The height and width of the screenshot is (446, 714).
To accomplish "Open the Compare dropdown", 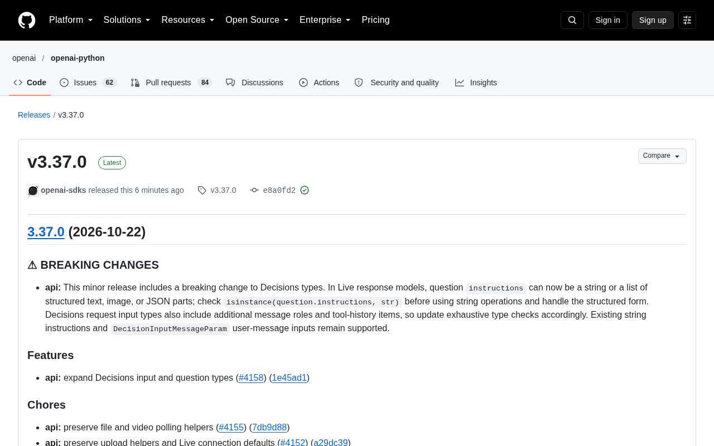I will click(x=662, y=156).
